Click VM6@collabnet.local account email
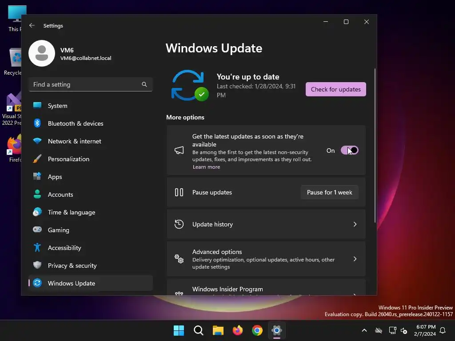Viewport: 455px width, 341px height. point(86,58)
